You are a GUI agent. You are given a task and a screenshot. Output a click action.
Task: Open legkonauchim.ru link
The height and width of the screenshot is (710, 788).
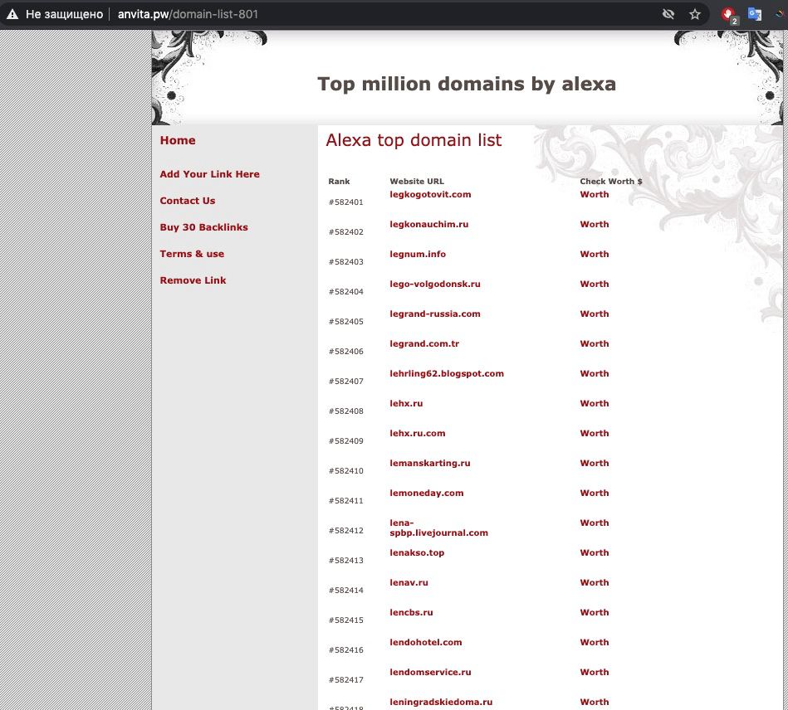coord(428,225)
